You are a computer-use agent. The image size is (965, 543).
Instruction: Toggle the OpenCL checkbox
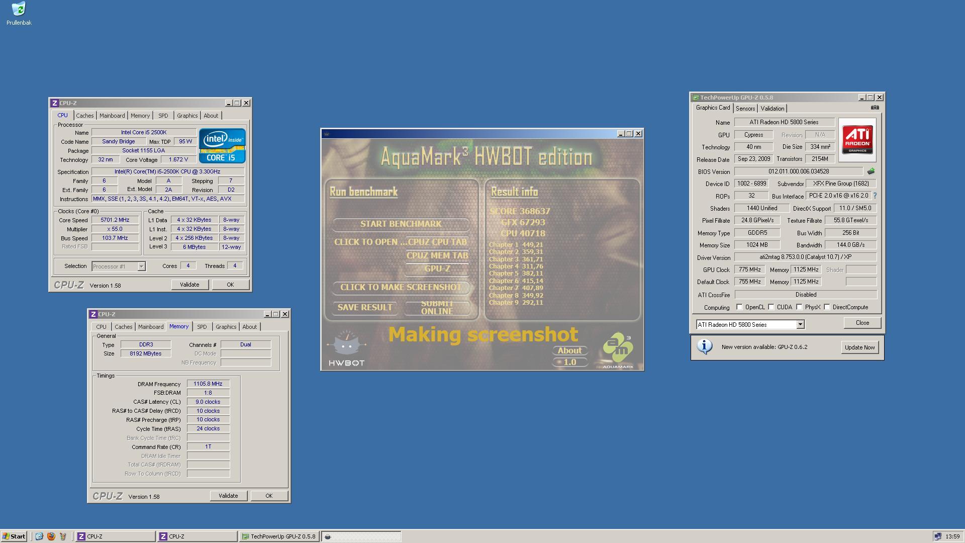(739, 307)
